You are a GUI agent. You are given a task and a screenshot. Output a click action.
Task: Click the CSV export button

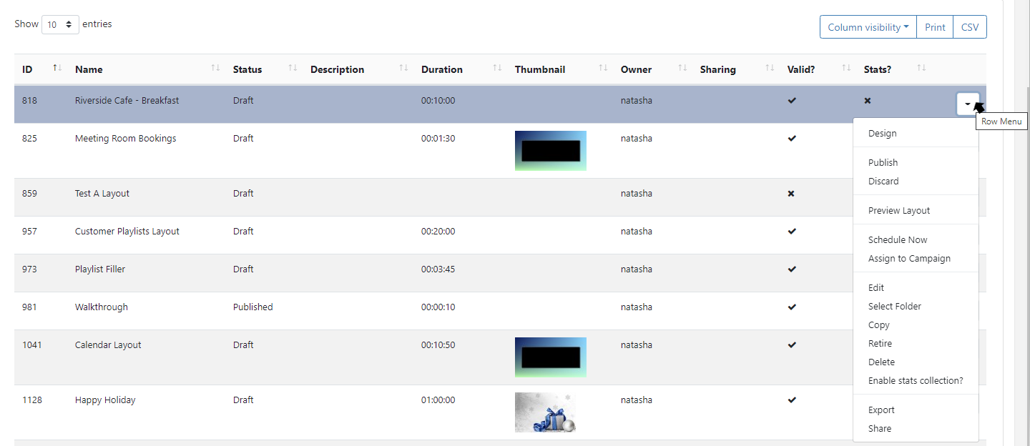point(969,27)
